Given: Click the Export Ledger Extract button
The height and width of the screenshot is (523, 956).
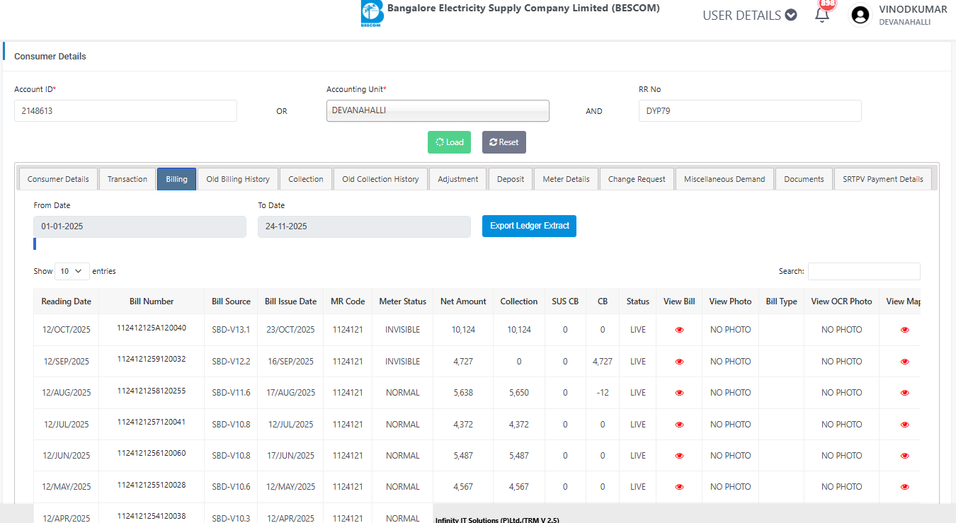Looking at the screenshot, I should (x=529, y=226).
